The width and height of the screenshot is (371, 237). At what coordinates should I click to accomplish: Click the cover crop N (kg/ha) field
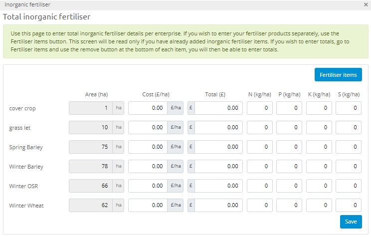(259, 108)
